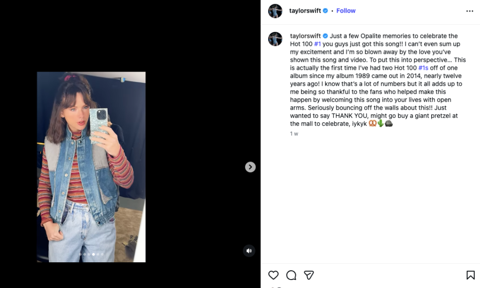Open the #1s hashtag in the caption
This screenshot has width=480, height=288.
point(423,68)
